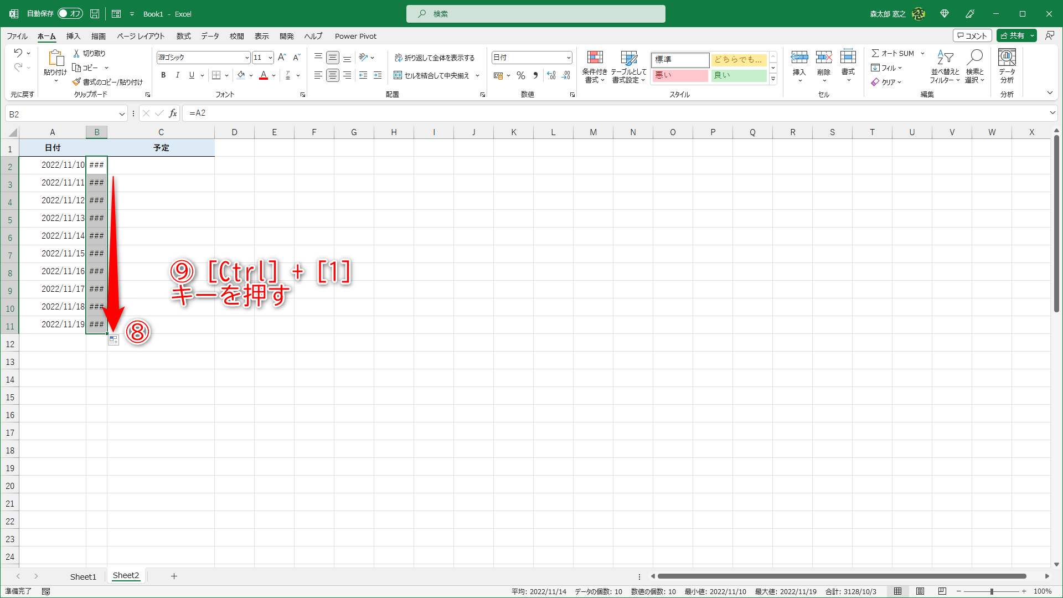Expand the number format dropdown
Screen dimensions: 1063x598
pos(568,58)
